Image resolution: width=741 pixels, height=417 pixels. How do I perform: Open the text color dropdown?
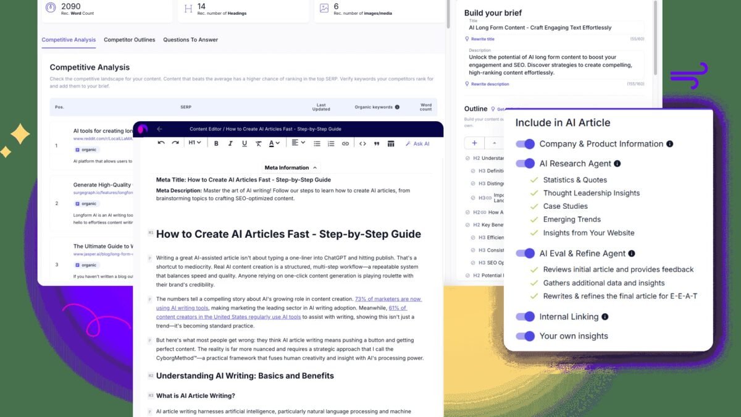pos(274,143)
